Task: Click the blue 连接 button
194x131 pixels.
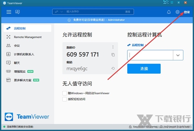Action: pyautogui.click(x=144, y=69)
